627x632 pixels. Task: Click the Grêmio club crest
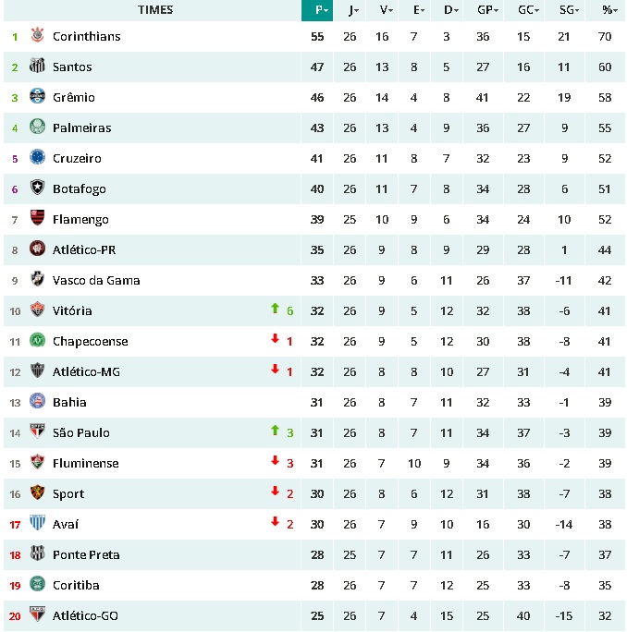[38, 97]
